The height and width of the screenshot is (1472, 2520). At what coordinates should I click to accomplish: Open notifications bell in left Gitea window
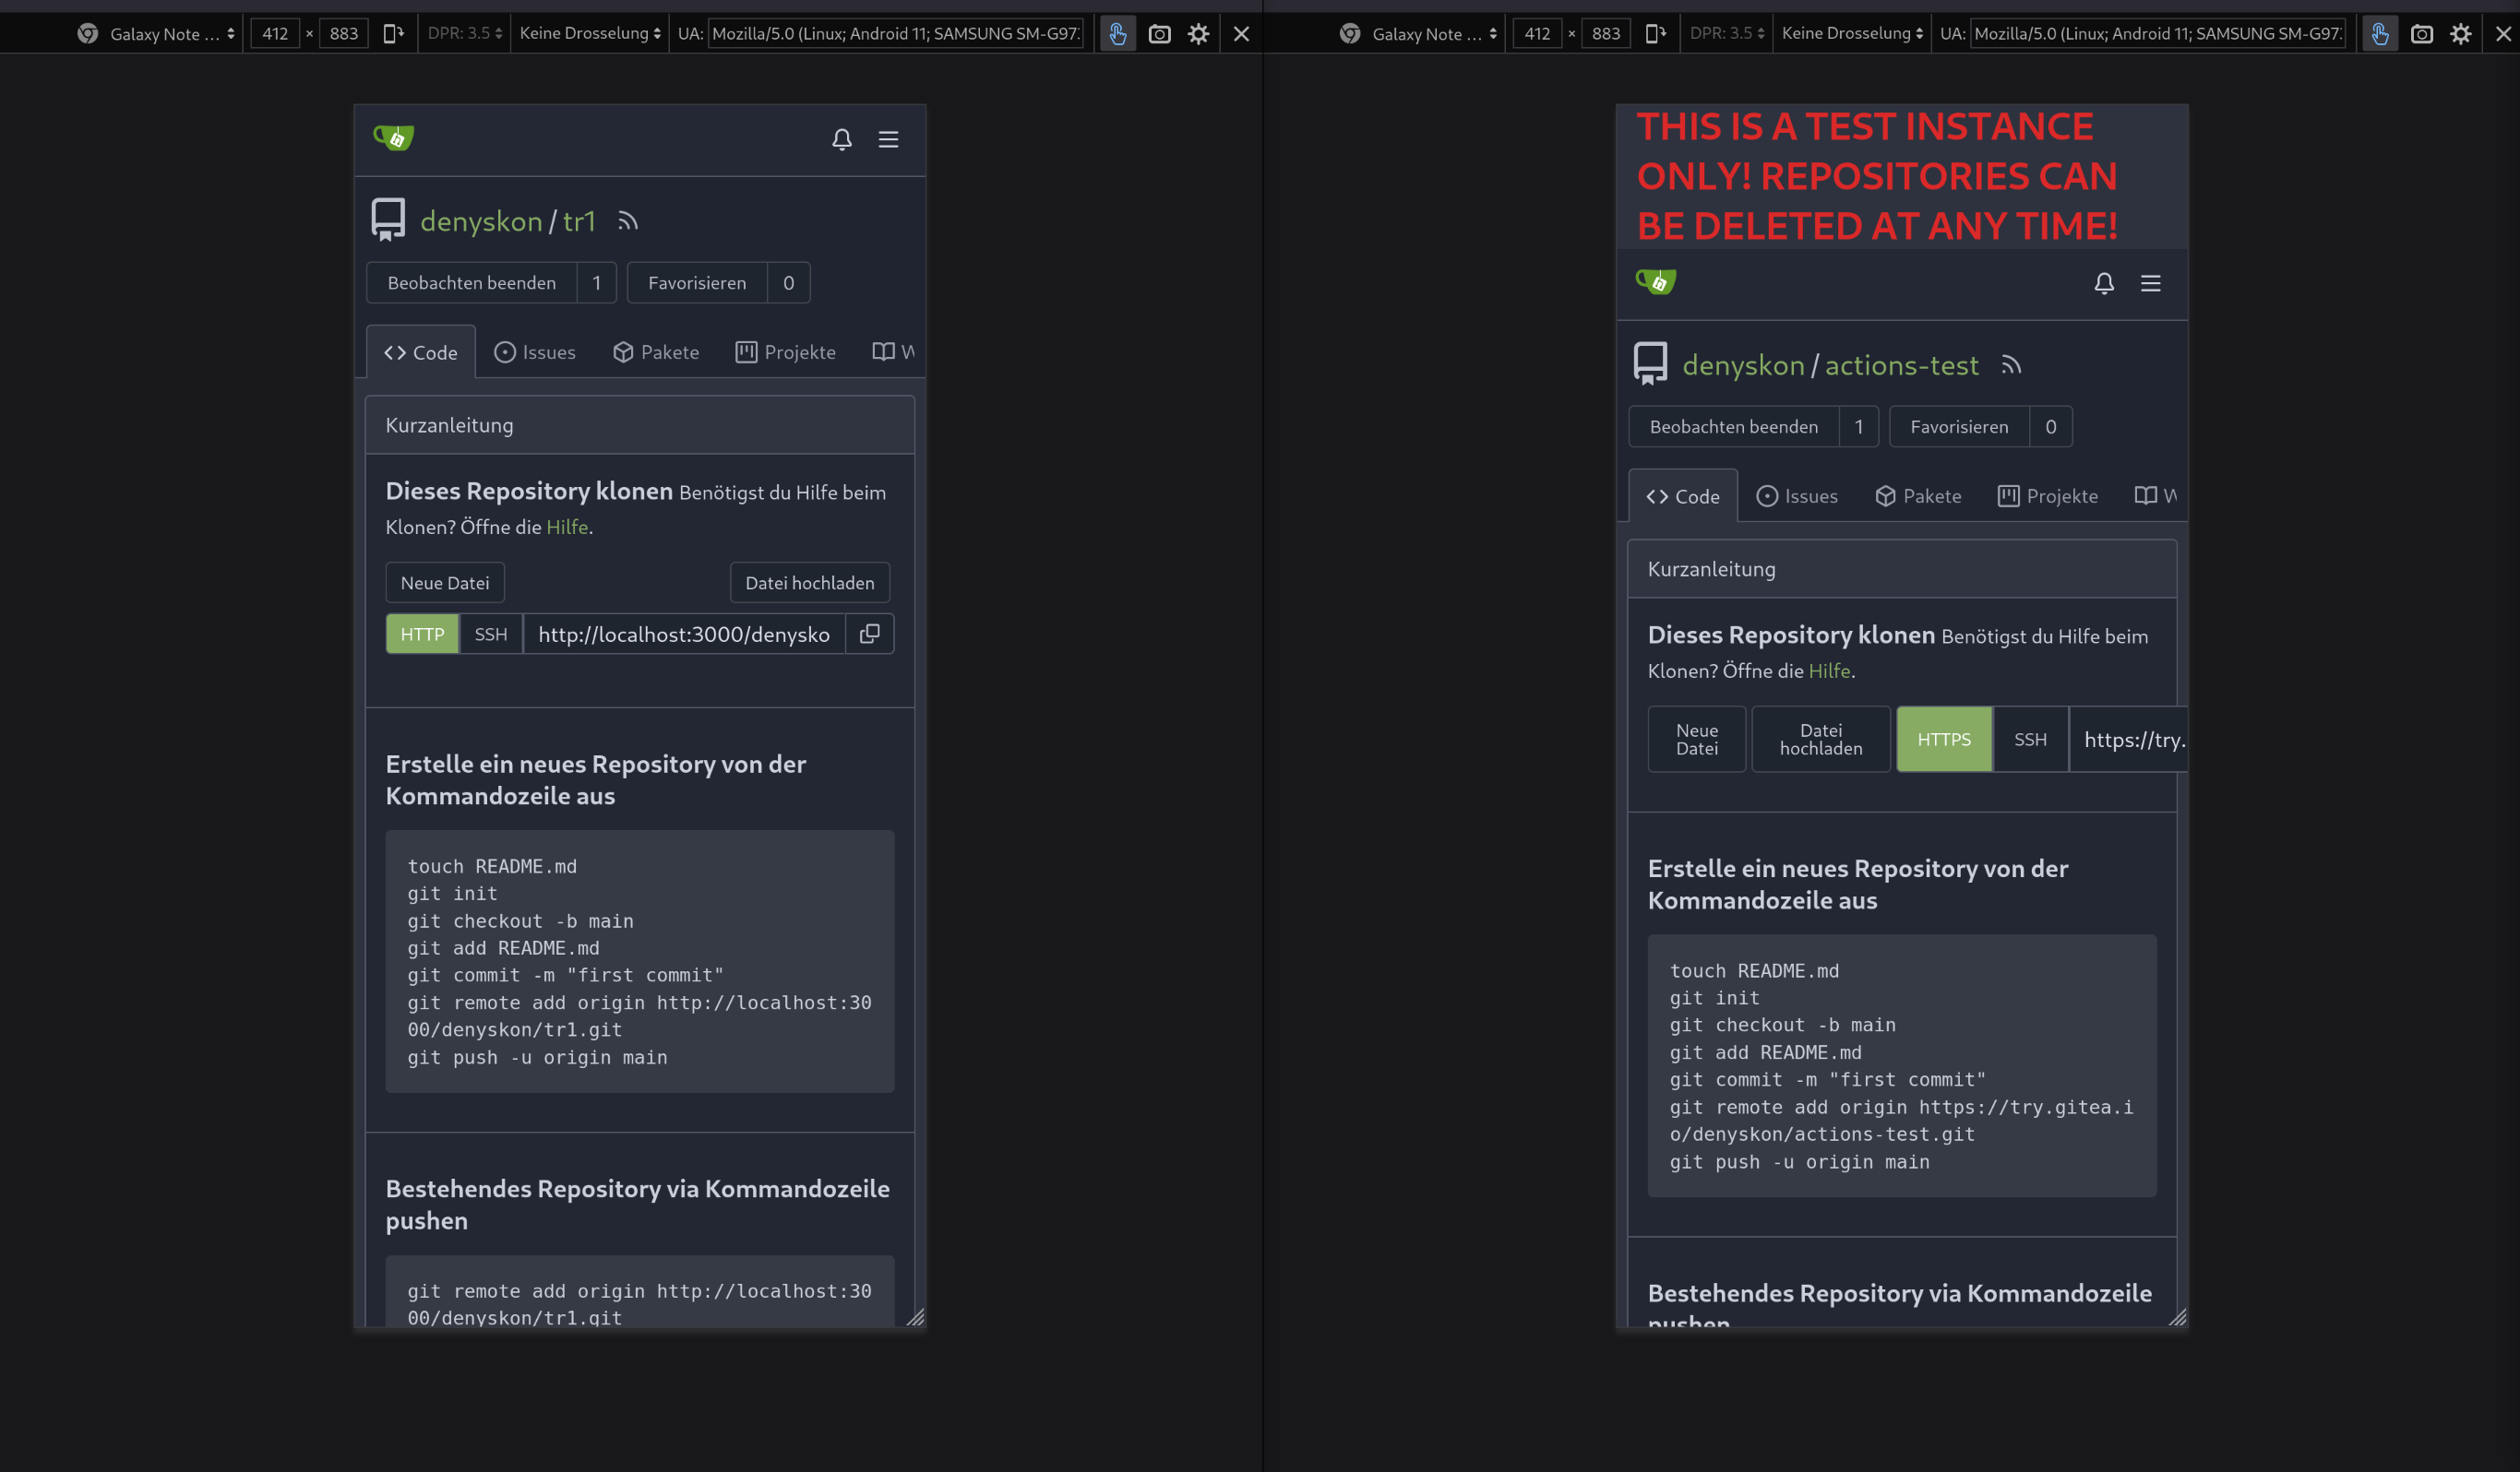tap(842, 139)
